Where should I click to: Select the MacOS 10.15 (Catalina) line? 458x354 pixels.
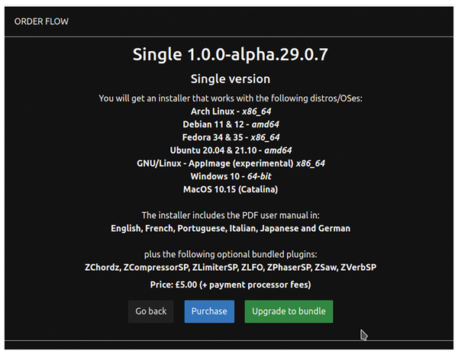(231, 189)
